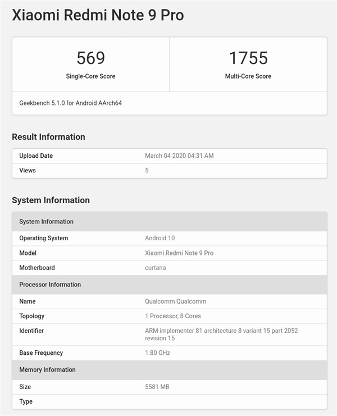Click the Result Information heading
Screen dimensions: 337x416
(48, 137)
